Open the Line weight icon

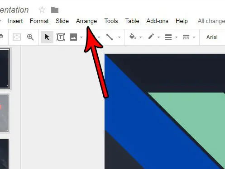168,37
